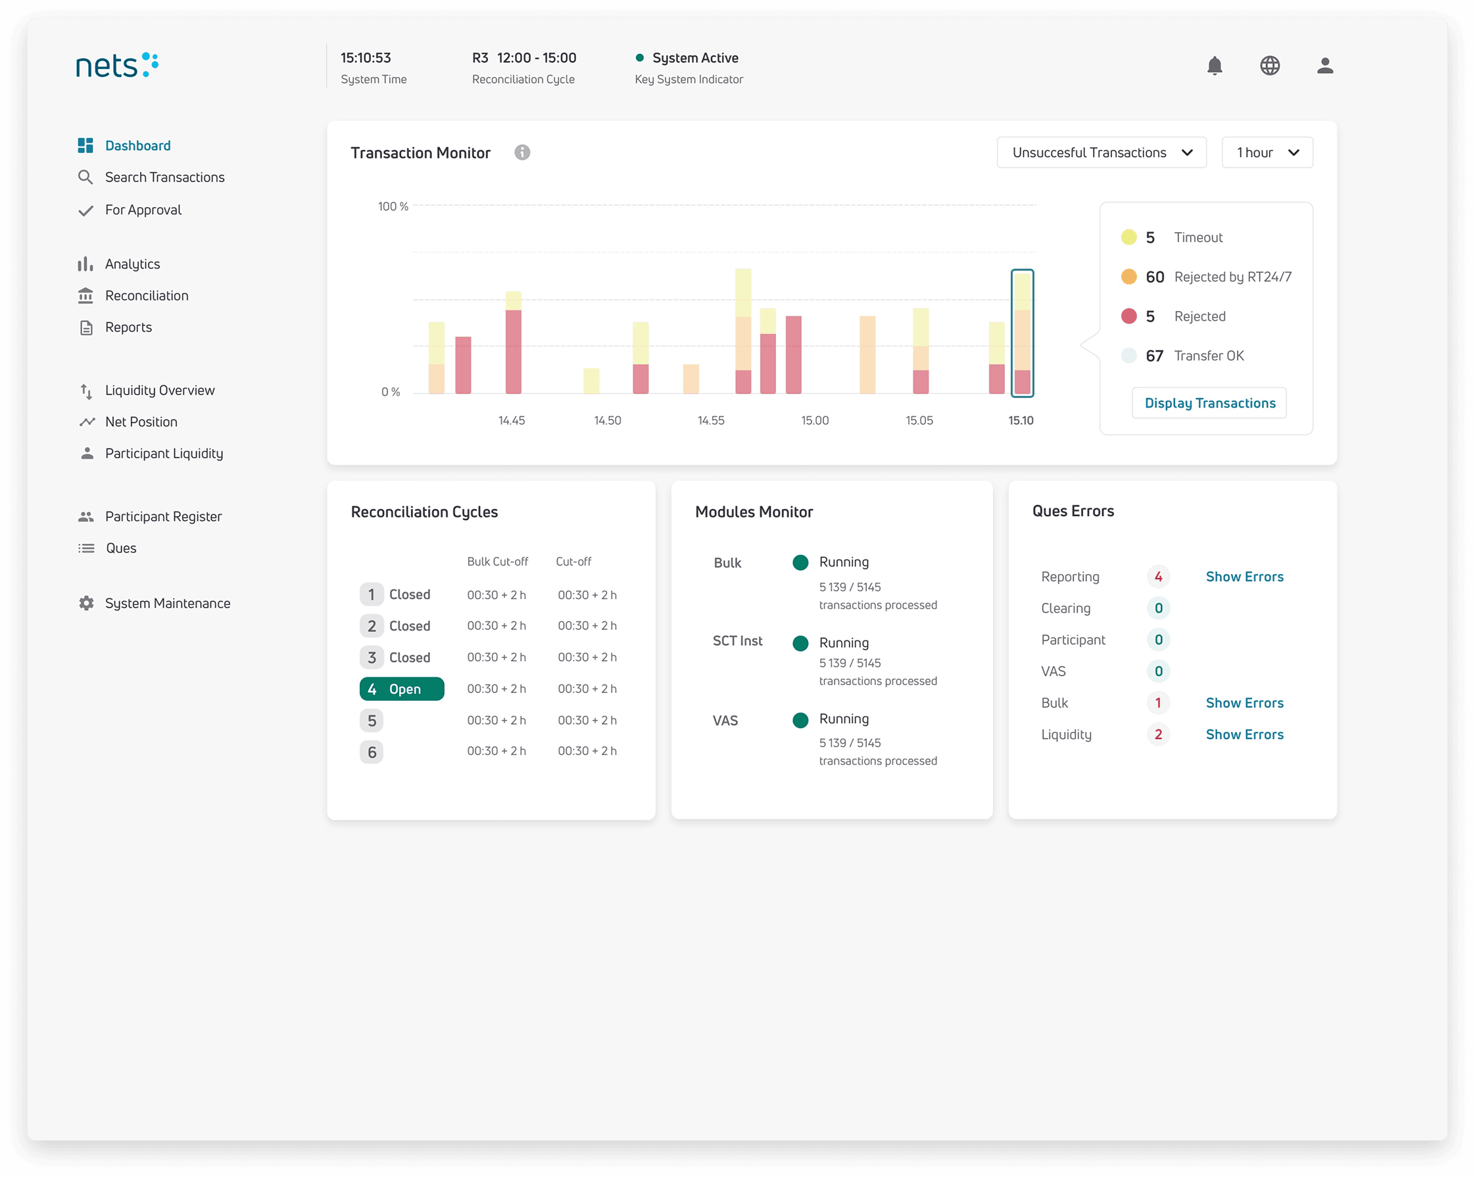Select the cycle 2 Closed row
This screenshot has width=1475, height=1177.
(489, 626)
